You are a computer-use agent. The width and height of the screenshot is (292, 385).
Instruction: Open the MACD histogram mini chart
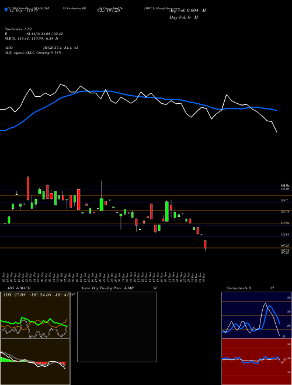click(35, 362)
